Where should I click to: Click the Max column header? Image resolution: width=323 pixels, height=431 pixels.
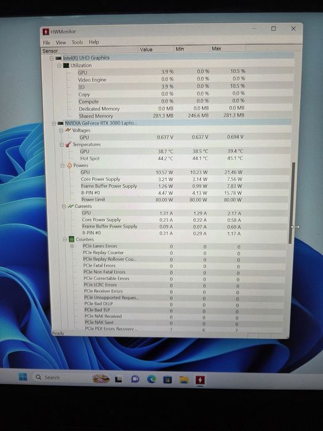click(228, 49)
